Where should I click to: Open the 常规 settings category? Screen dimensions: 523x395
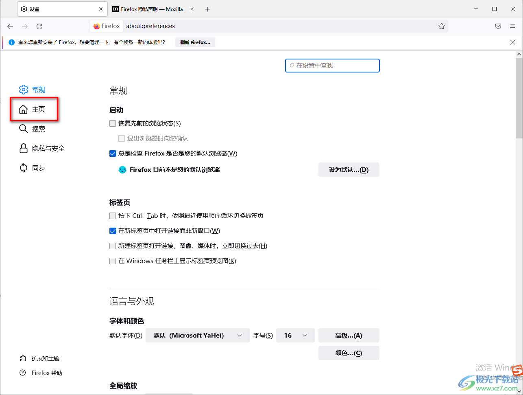point(33,90)
